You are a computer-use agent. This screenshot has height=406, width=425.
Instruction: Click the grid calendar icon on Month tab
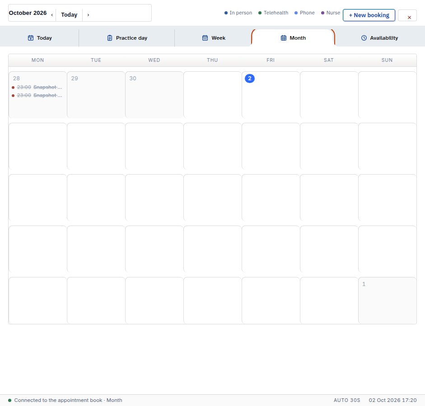pyautogui.click(x=284, y=38)
